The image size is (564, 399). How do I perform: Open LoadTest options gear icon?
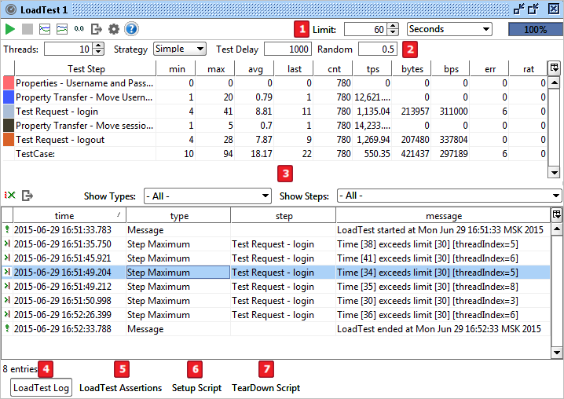114,29
